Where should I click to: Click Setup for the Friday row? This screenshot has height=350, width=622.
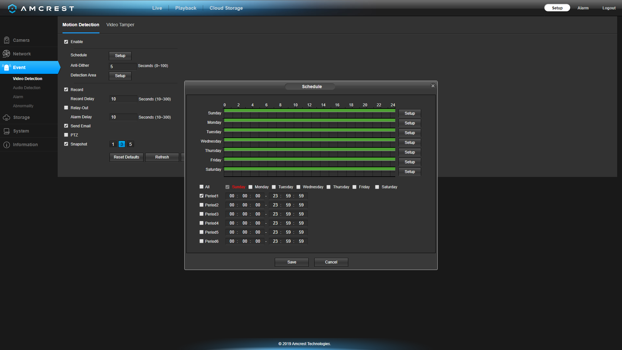click(x=409, y=162)
